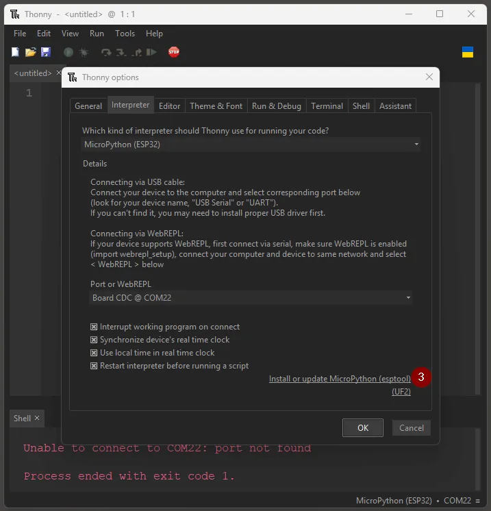This screenshot has height=511, width=491.
Task: Click the OK button
Action: tap(363, 427)
